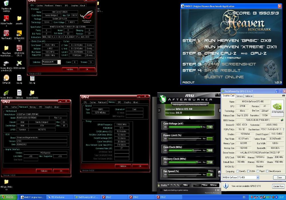Open the 3d1.nip file icon
The image size is (286, 200).
coord(32,80)
